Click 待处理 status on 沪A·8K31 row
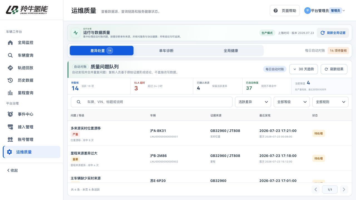The width and height of the screenshot is (356, 200). [319, 133]
